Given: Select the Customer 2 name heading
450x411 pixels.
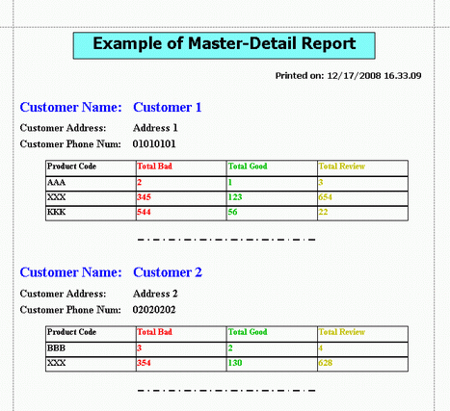Looking at the screenshot, I should pos(168,272).
